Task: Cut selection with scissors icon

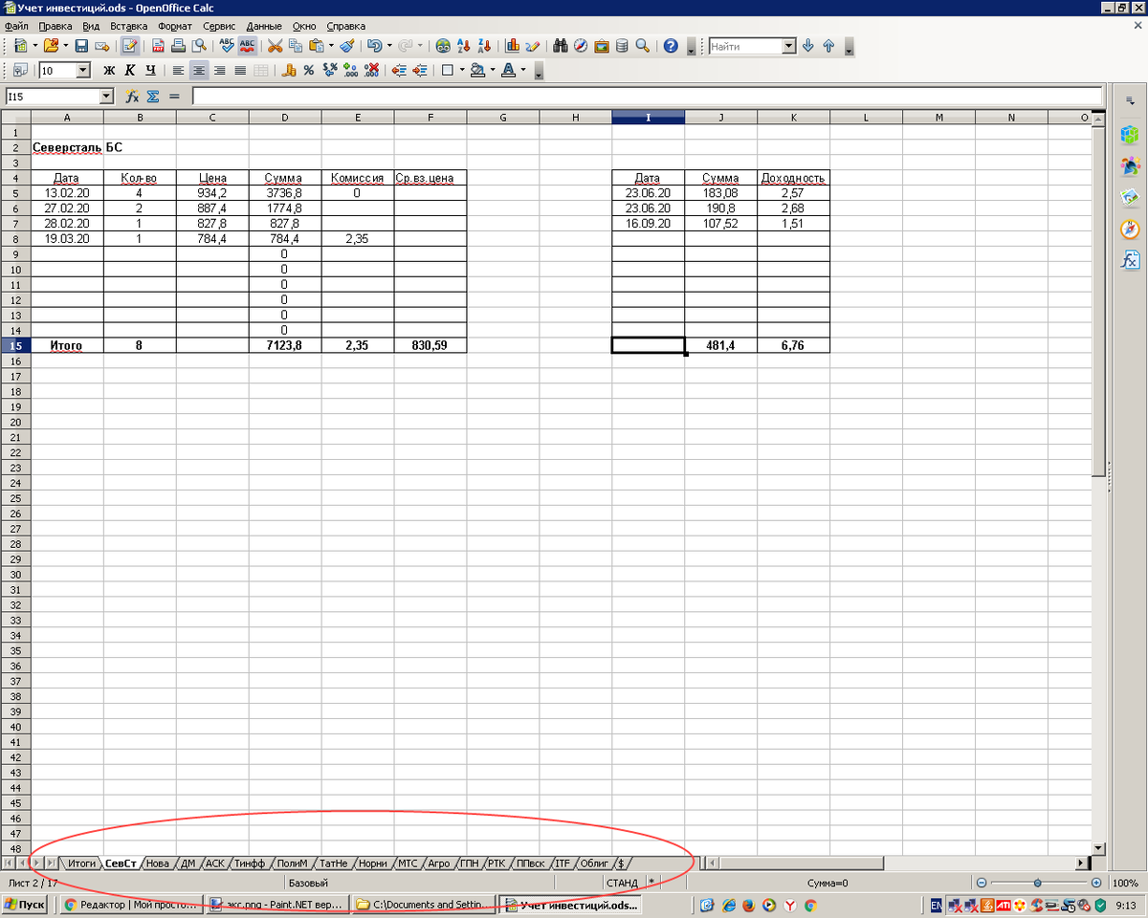Action: [x=276, y=46]
